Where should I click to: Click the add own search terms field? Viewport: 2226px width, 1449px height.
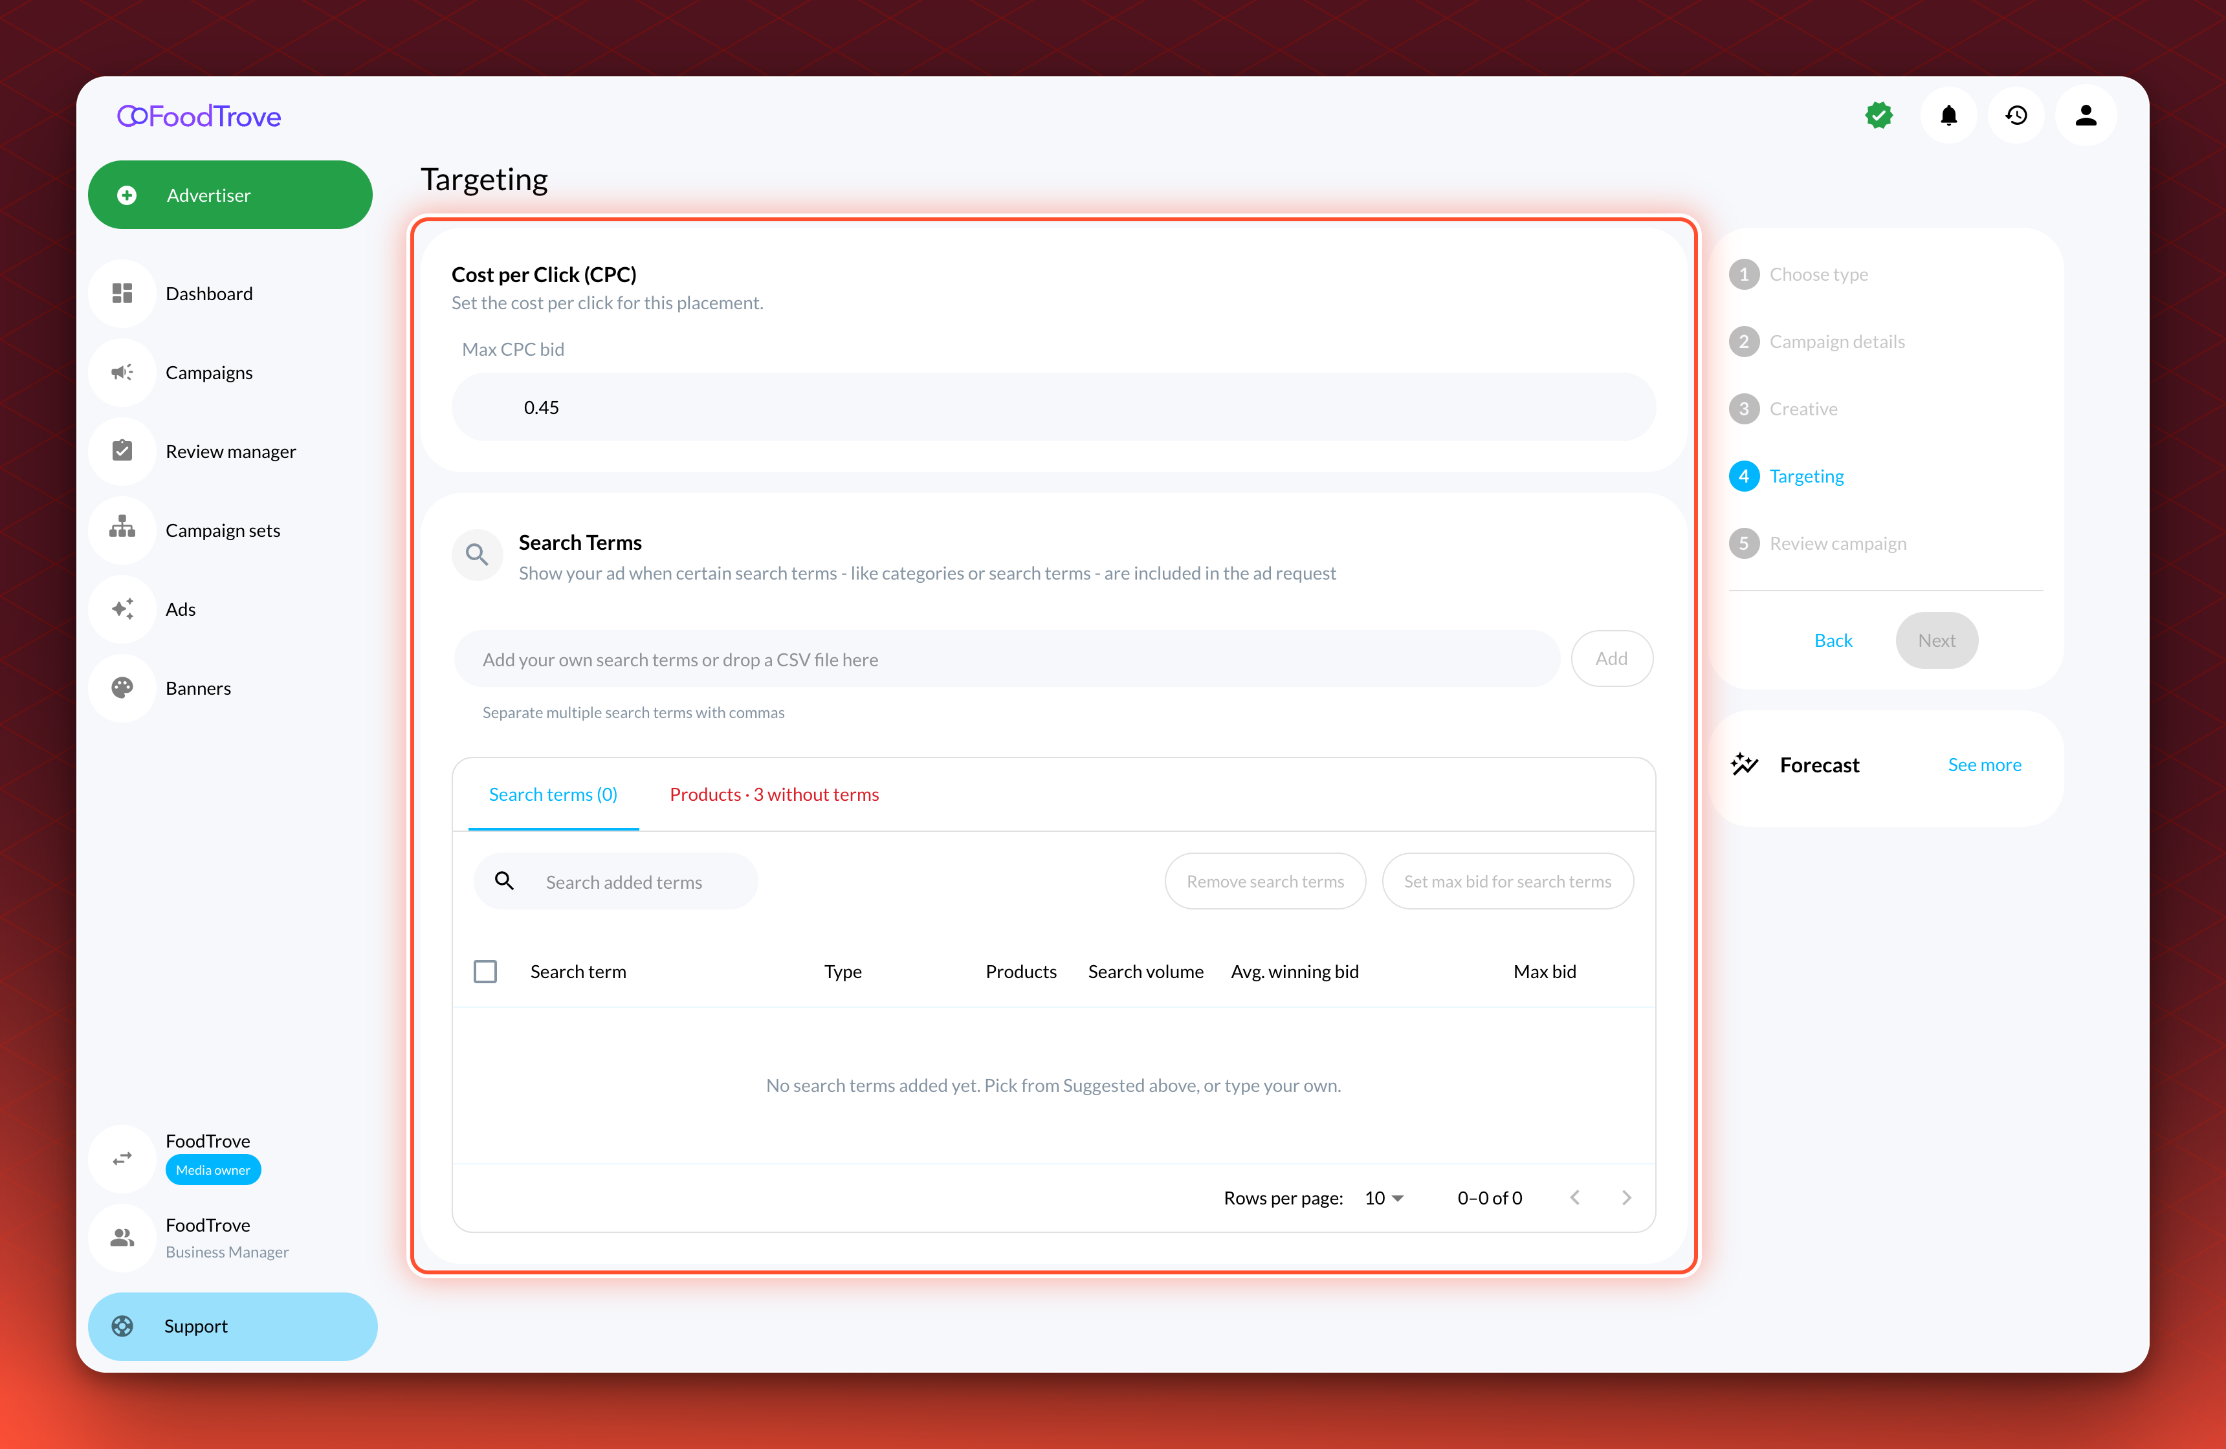click(x=1006, y=659)
